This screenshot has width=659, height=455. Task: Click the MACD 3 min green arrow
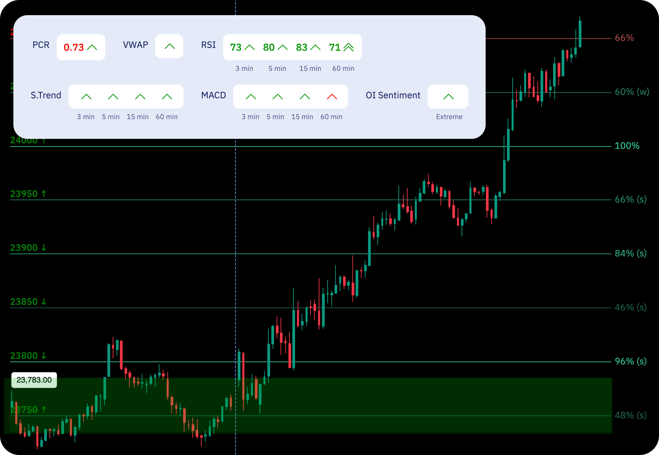coord(251,97)
